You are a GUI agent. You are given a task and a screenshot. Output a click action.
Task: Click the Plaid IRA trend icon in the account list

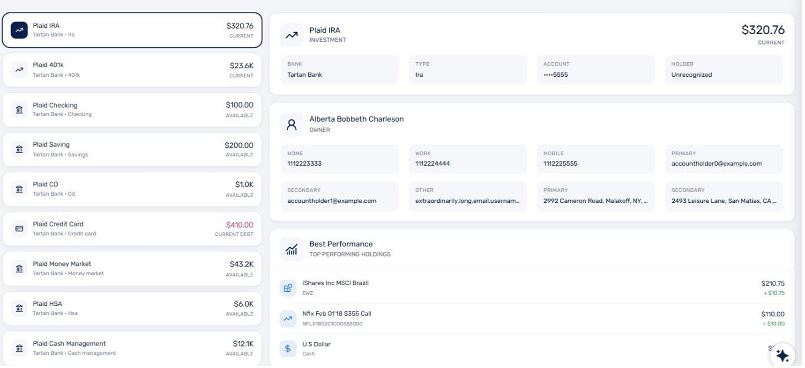pyautogui.click(x=19, y=30)
